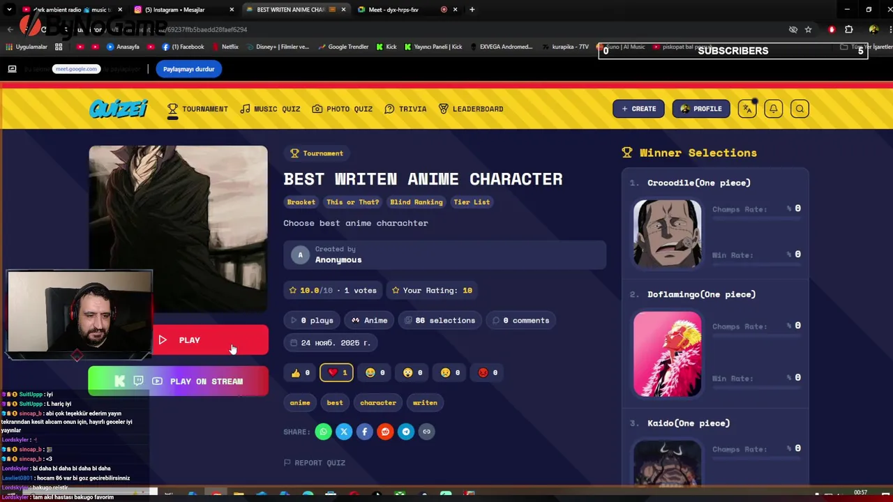React with the laughing emoji
This screenshot has height=502, width=893.
coord(375,373)
